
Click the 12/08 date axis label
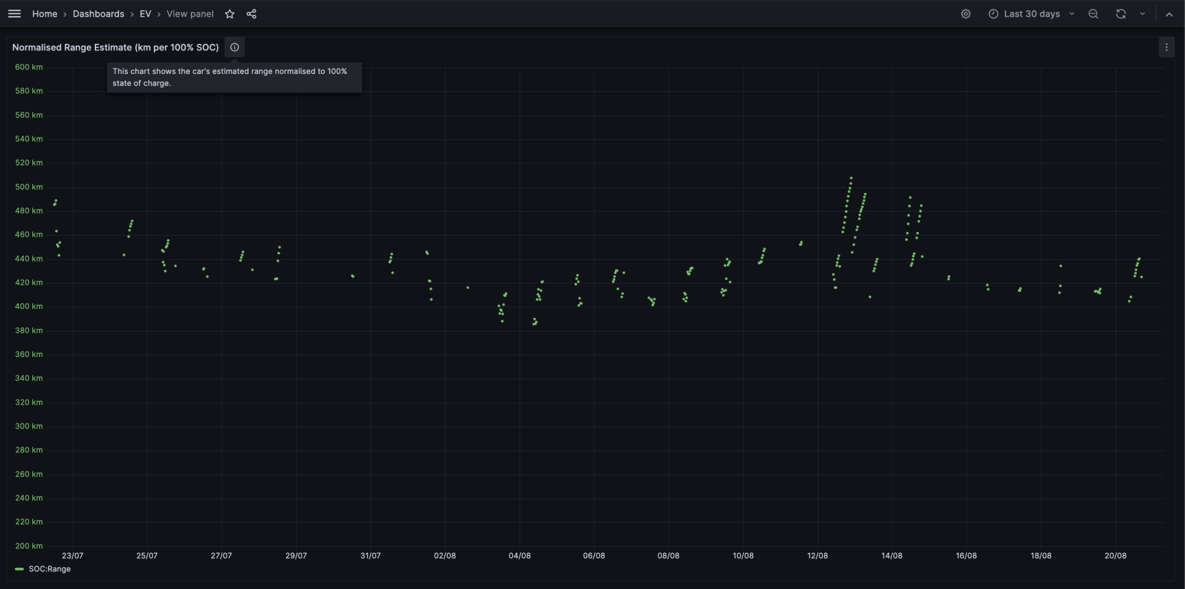pos(818,555)
